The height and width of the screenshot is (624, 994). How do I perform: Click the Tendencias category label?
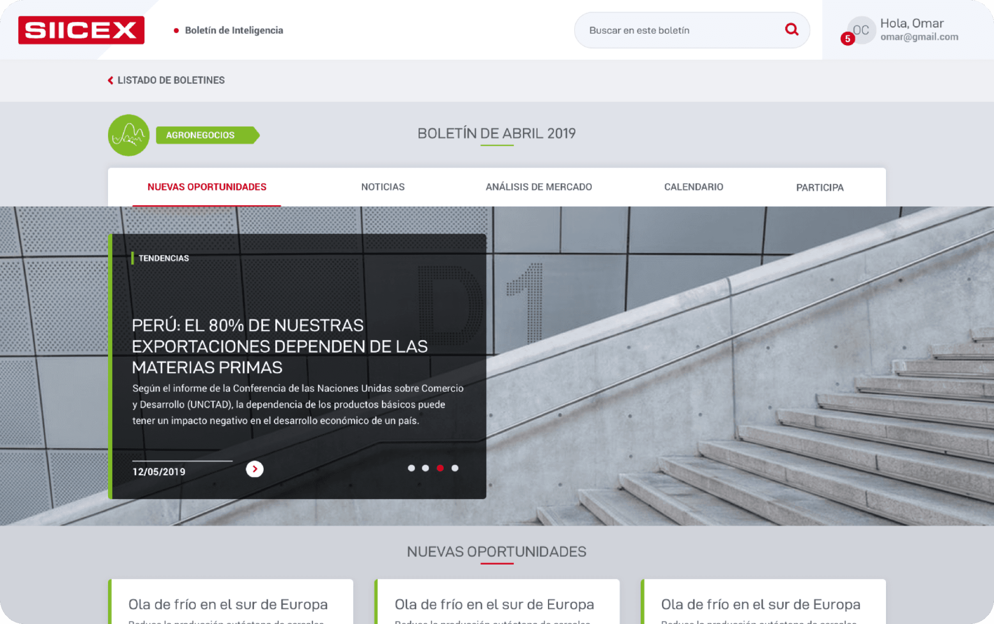click(x=163, y=258)
